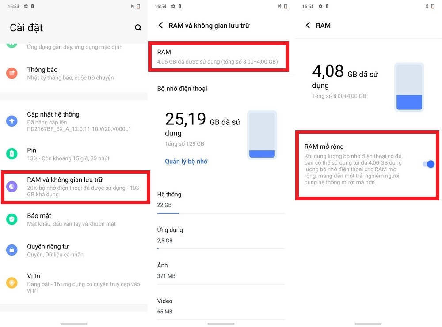Tap the purple RAM storage icon
This screenshot has width=442, height=327.
pyautogui.click(x=12, y=187)
